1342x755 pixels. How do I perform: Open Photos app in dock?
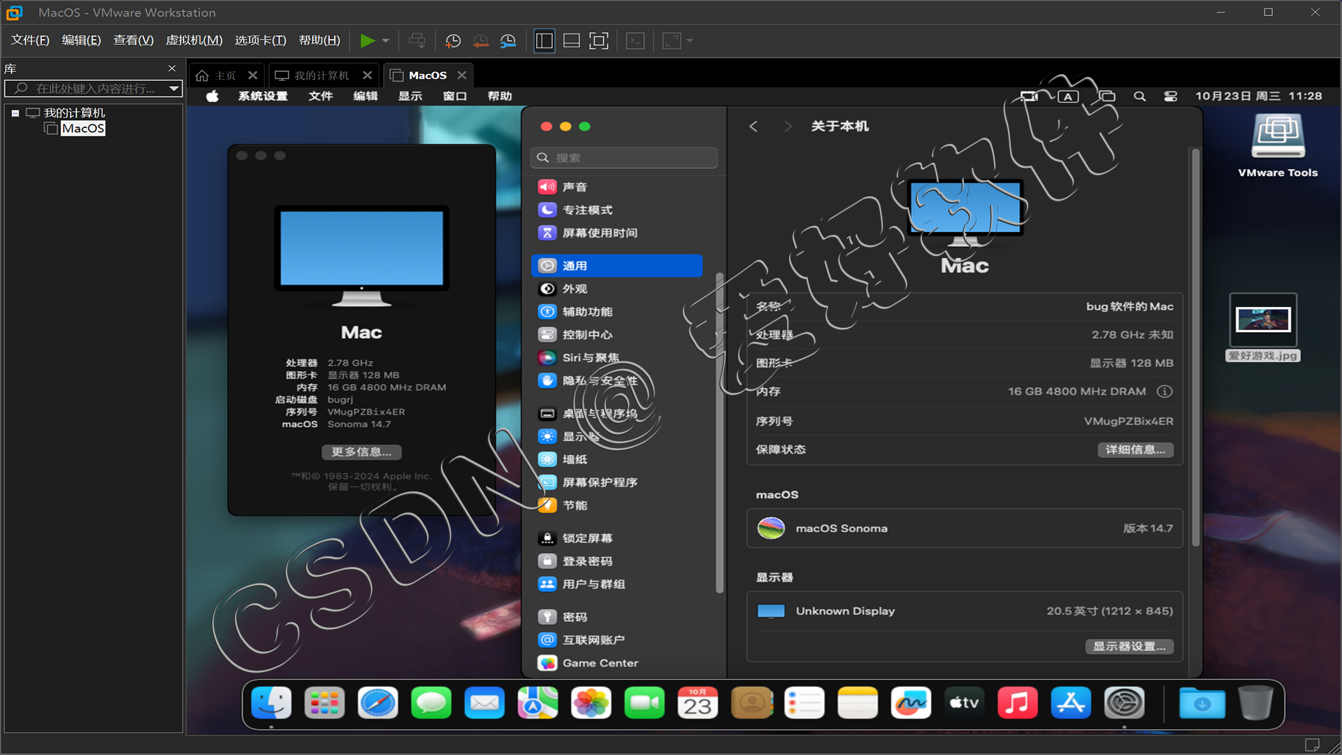tap(591, 703)
